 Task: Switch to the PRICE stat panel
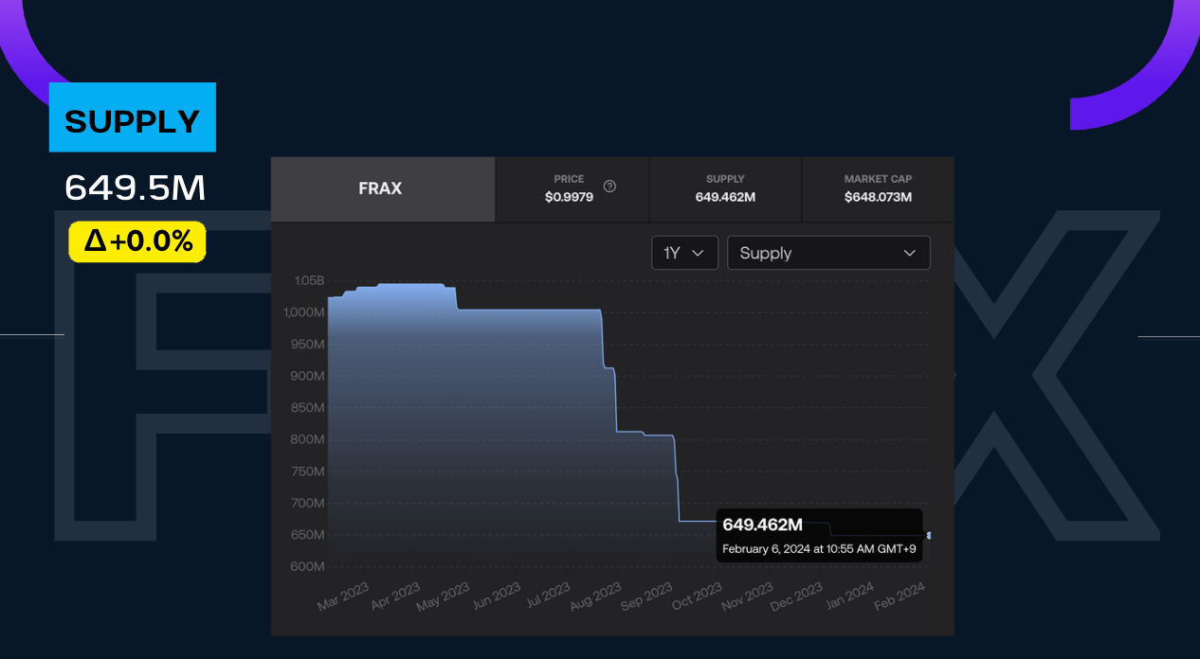[571, 188]
